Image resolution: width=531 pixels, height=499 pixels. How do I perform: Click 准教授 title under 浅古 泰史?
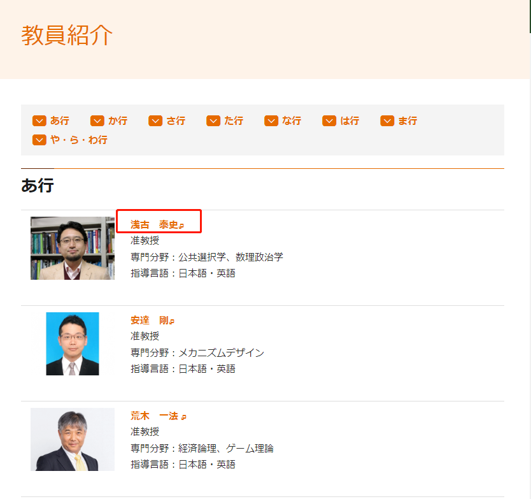[145, 241]
